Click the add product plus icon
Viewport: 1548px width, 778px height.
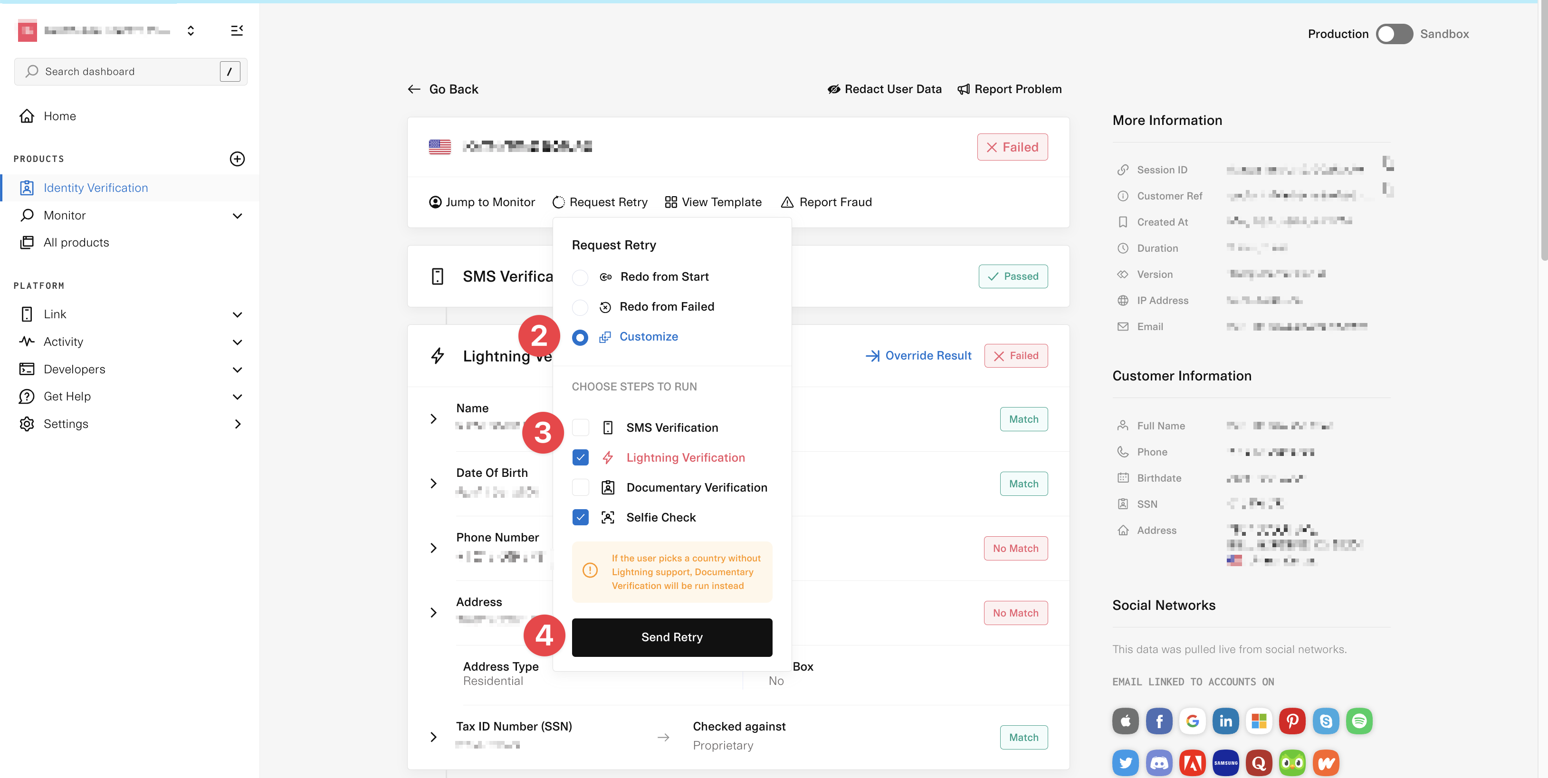pyautogui.click(x=237, y=159)
